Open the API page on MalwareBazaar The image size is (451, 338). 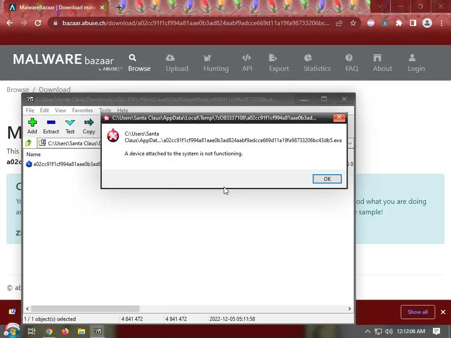247,63
